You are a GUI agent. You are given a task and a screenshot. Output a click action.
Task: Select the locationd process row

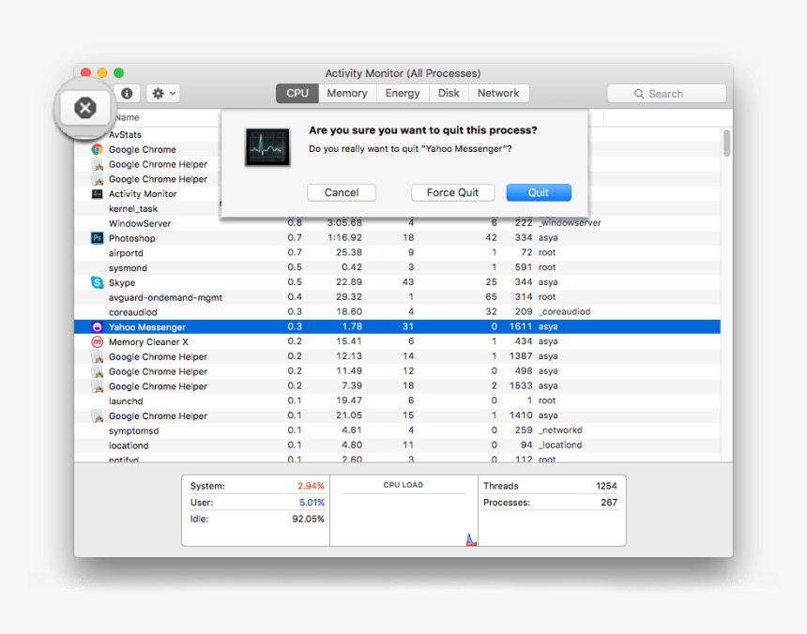[x=397, y=445]
